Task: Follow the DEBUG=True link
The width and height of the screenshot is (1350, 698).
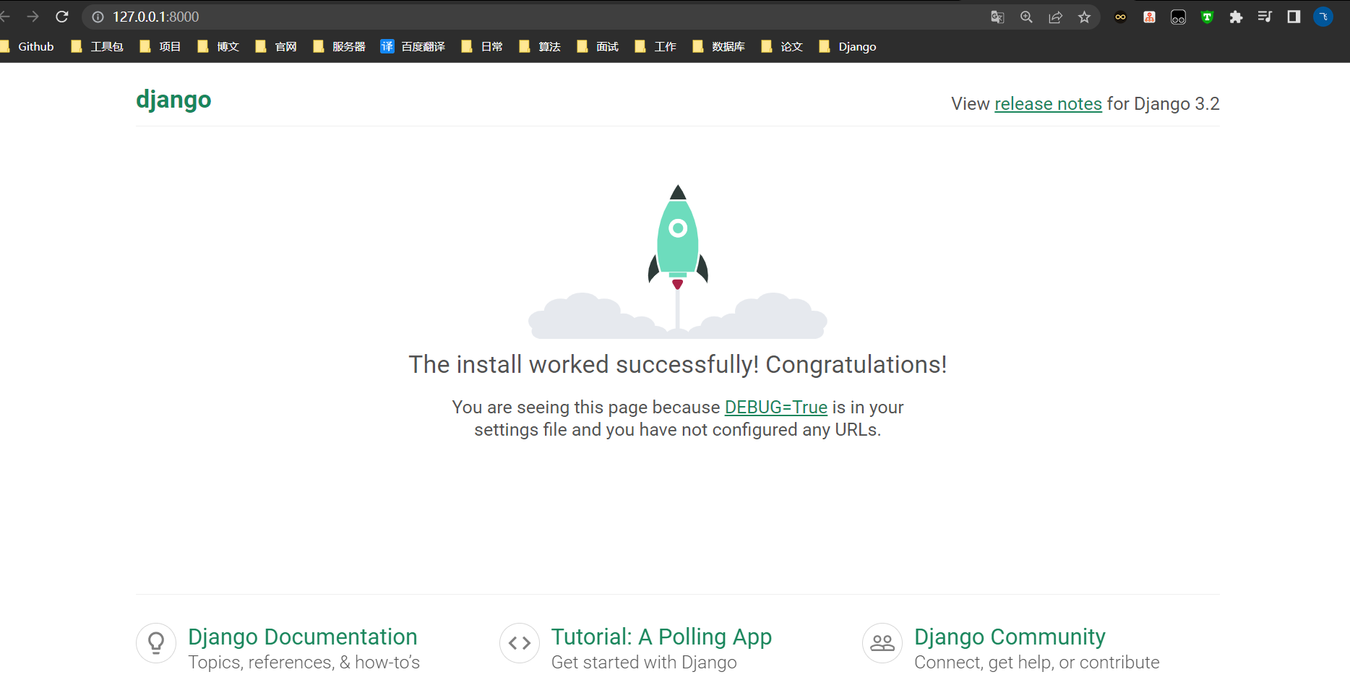Action: tap(775, 408)
